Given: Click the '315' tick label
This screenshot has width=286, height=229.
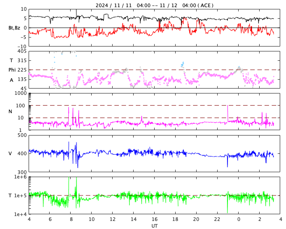Looking at the screenshot, I should [22, 60].
